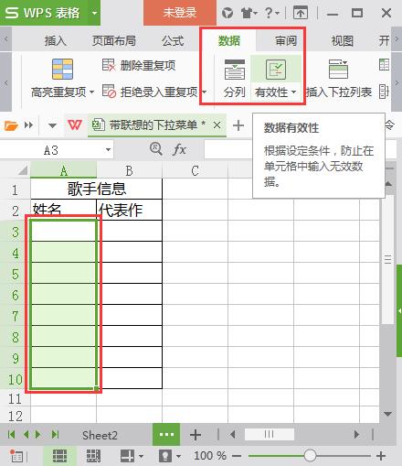Click the 高亮重复项 icon
The width and height of the screenshot is (402, 466).
(x=62, y=69)
